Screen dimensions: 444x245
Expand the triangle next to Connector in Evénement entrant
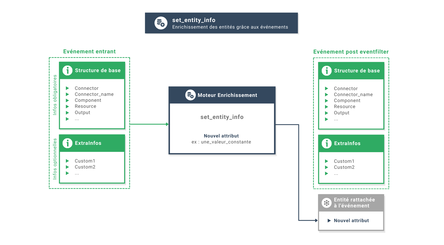point(67,88)
